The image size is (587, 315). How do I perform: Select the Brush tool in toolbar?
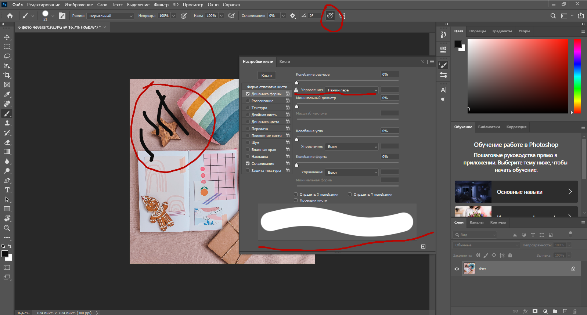(7, 113)
